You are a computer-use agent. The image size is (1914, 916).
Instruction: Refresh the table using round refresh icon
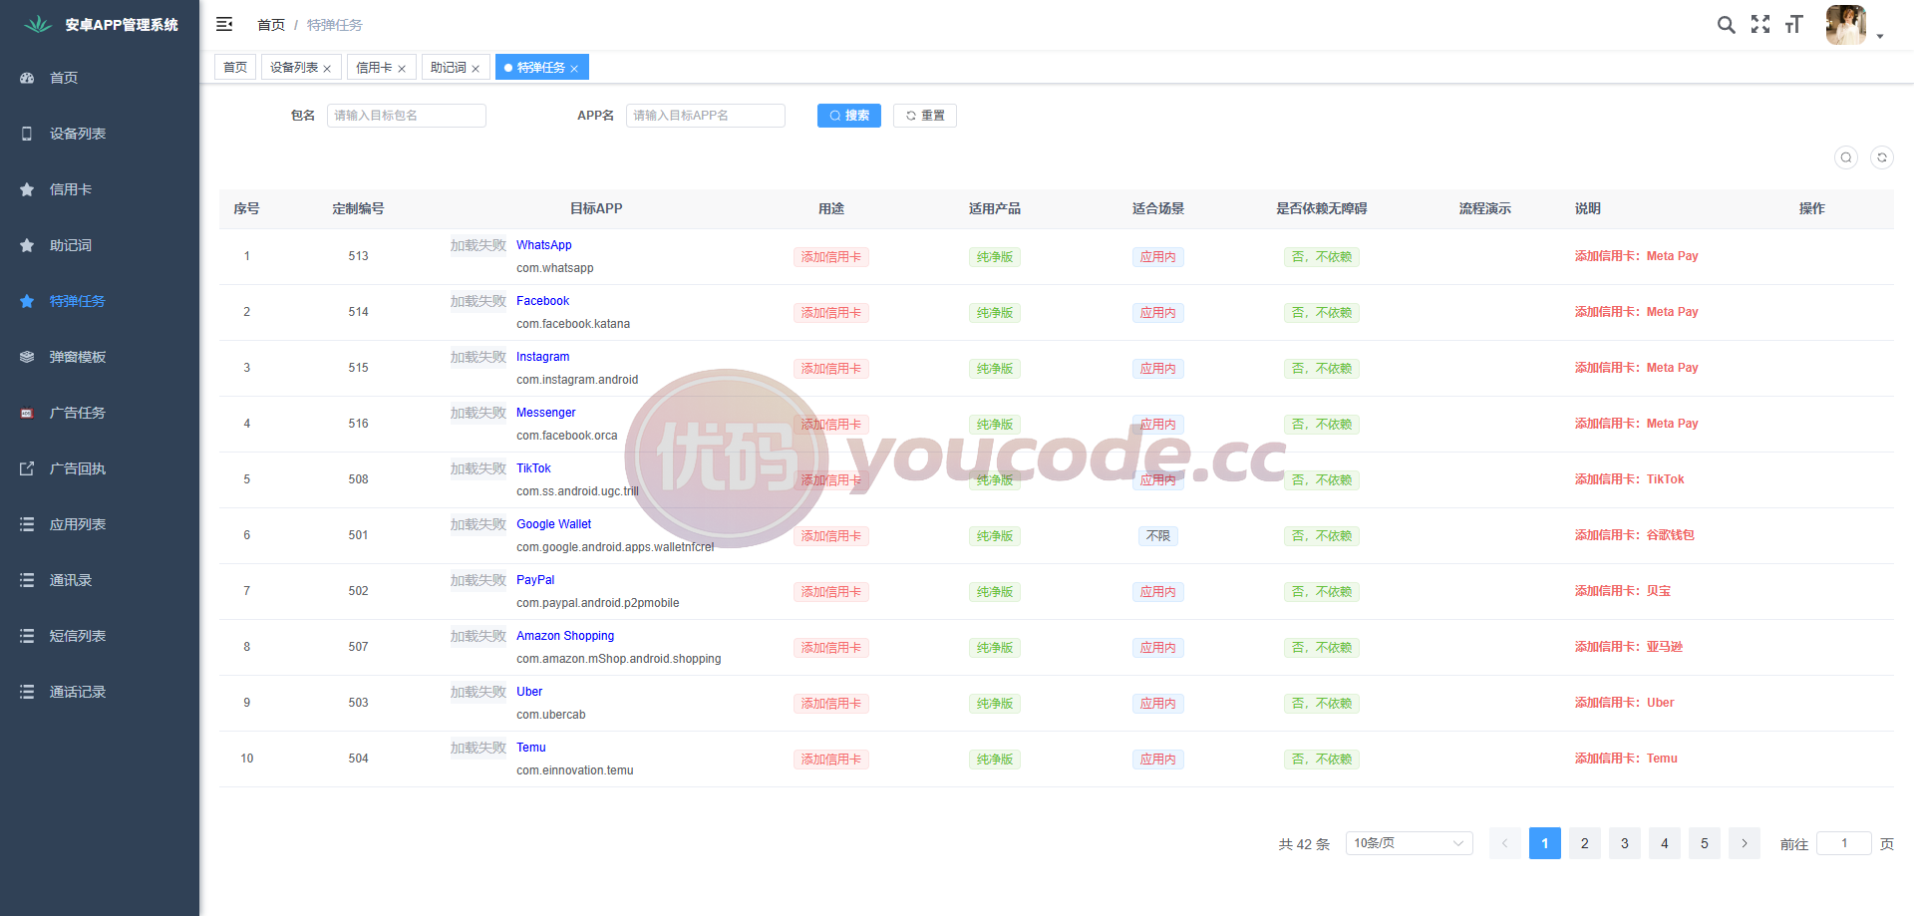(x=1882, y=157)
